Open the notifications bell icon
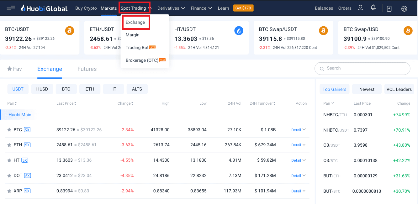 click(373, 8)
